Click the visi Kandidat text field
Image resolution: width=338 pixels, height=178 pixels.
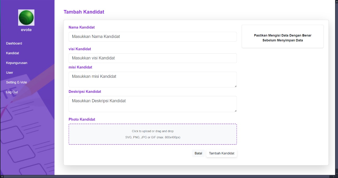point(153,58)
